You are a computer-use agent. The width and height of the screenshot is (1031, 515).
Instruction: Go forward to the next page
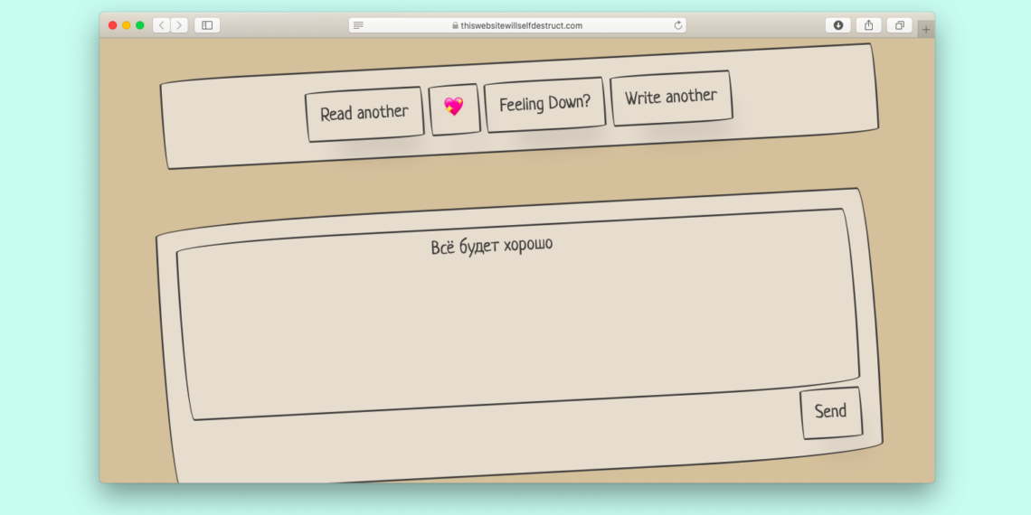[179, 25]
